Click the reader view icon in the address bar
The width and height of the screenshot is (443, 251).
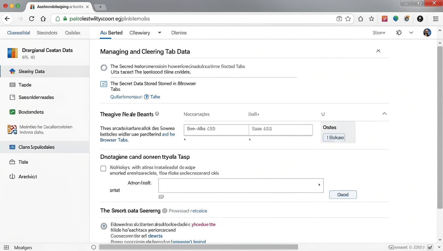[x=339, y=19]
